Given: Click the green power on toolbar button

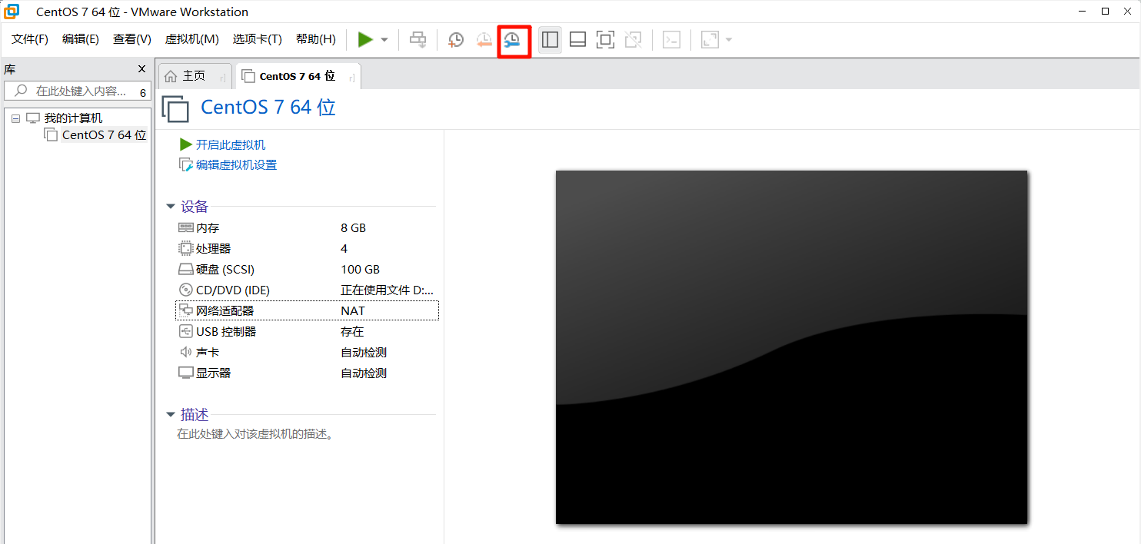Looking at the screenshot, I should (365, 40).
